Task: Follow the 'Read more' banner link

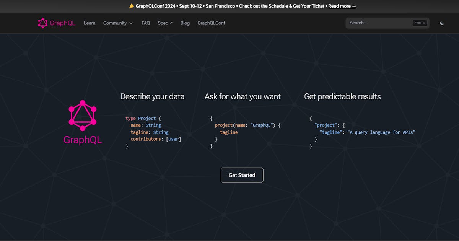Action: click(342, 6)
